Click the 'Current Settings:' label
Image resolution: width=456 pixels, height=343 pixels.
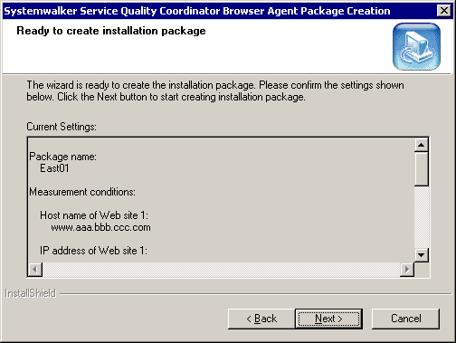tap(62, 127)
